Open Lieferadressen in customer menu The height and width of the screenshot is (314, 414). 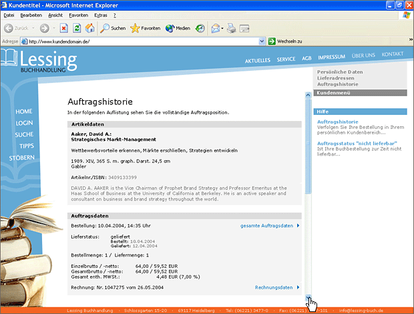pos(336,78)
